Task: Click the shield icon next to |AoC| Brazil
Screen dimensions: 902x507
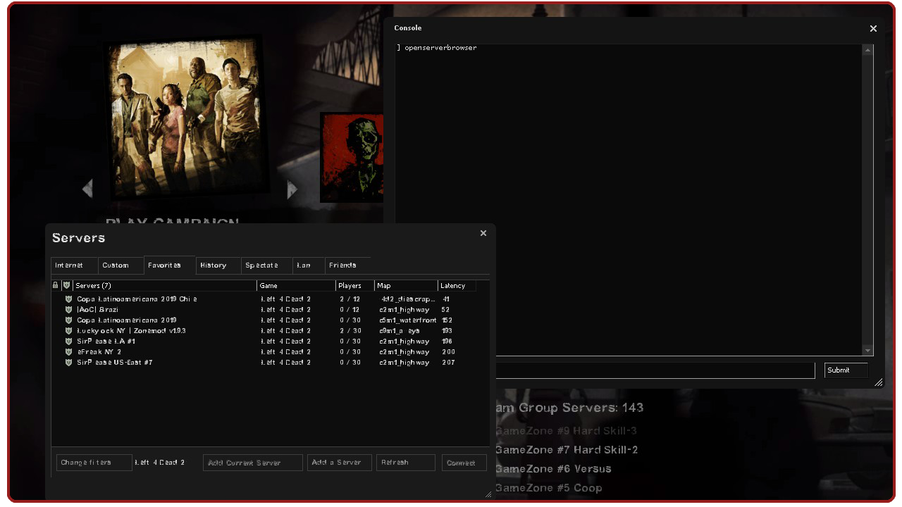Action: pyautogui.click(x=68, y=310)
